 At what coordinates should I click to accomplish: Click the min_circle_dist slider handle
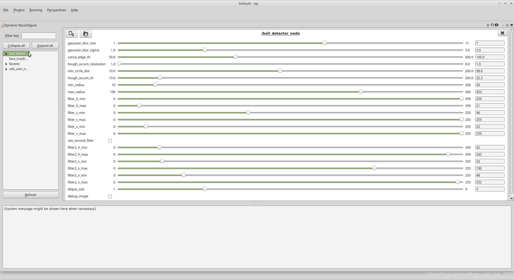pyautogui.click(x=280, y=71)
